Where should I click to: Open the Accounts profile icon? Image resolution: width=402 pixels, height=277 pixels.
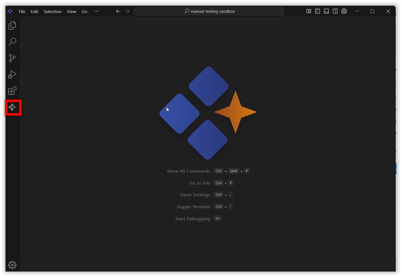(344, 11)
